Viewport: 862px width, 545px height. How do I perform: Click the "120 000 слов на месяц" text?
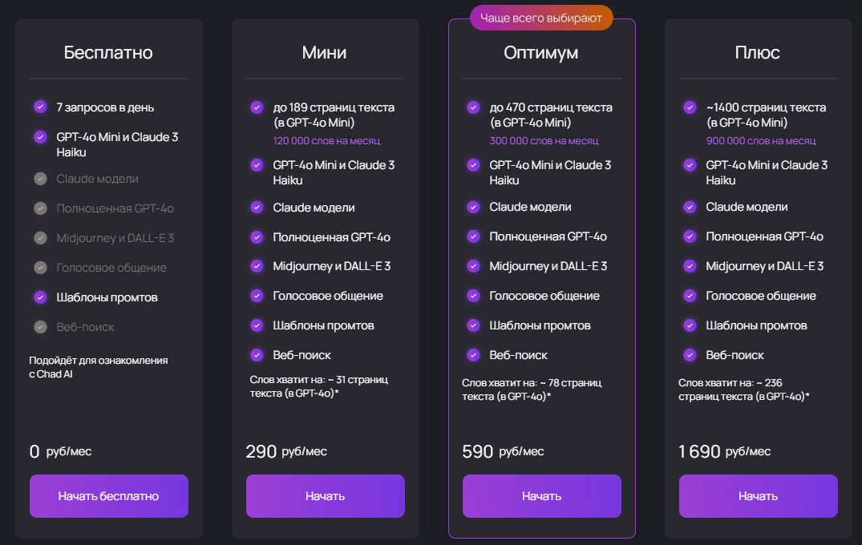326,141
